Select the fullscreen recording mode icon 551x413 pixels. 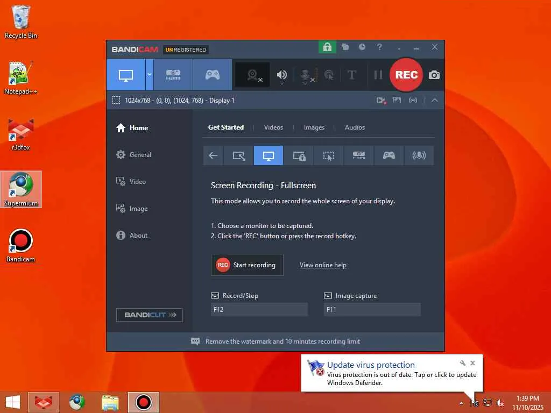point(269,155)
